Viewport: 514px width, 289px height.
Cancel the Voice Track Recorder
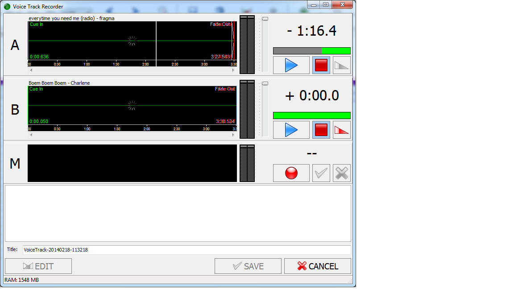pos(317,266)
